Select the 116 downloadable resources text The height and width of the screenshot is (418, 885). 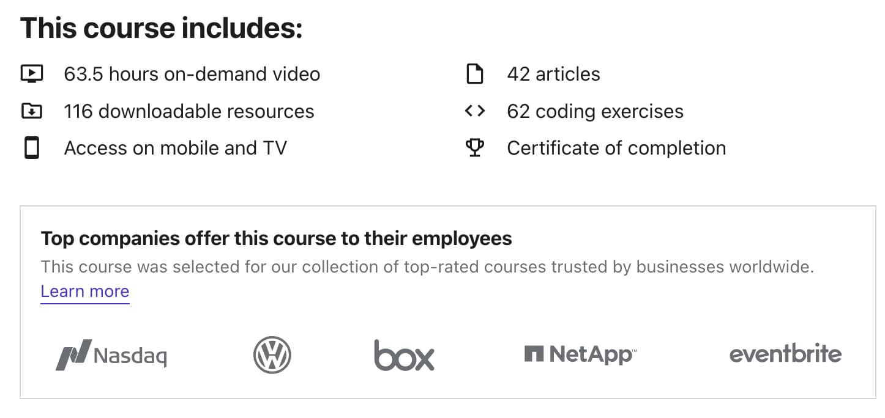click(x=189, y=111)
